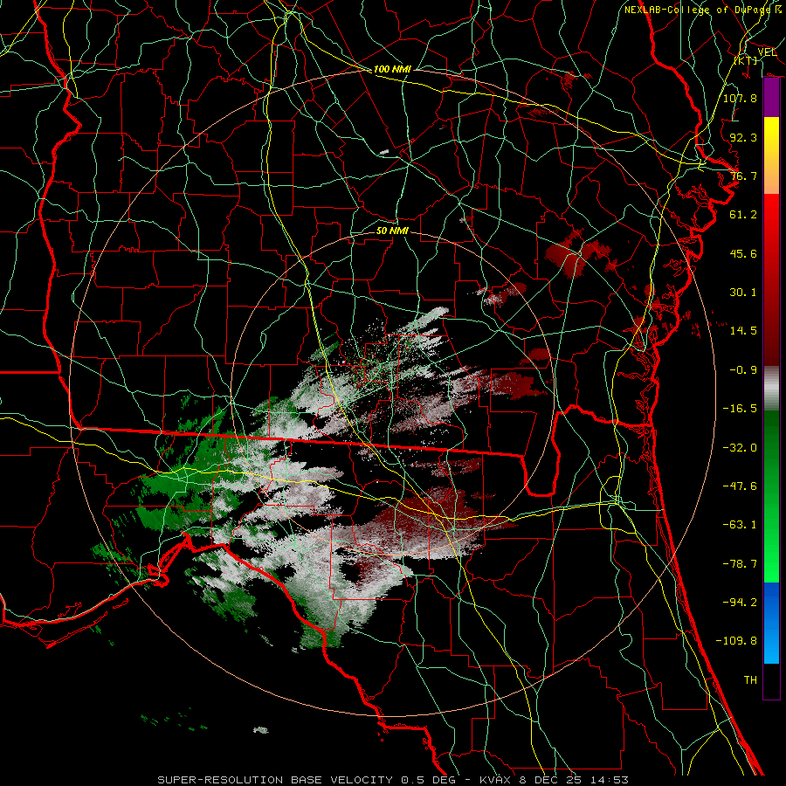Click the TH legend label
Screen dimensions: 786x786
750,680
